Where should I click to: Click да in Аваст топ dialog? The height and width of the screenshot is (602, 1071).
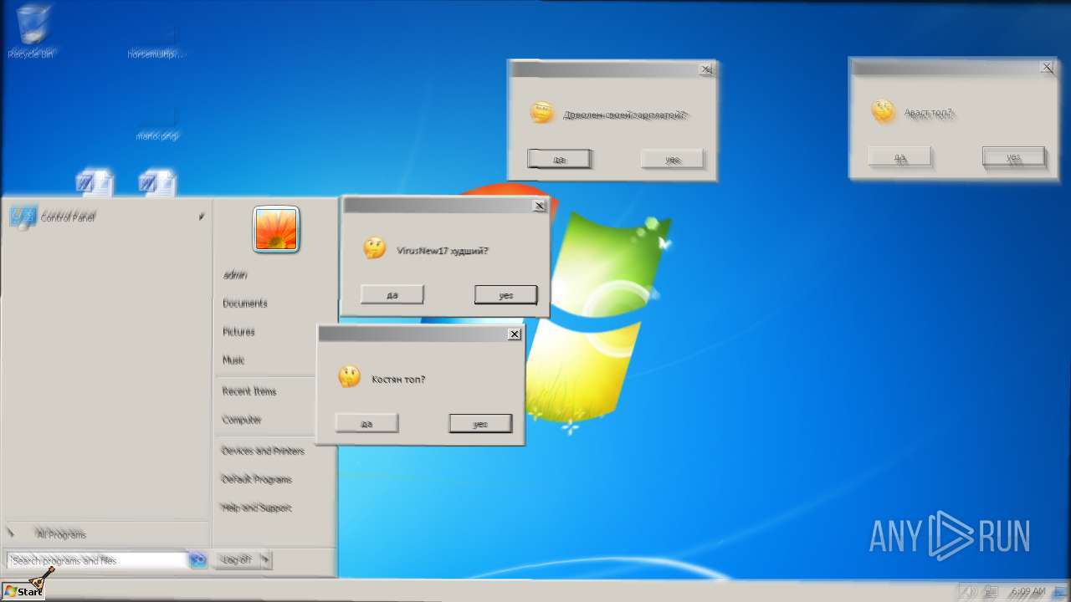[899, 156]
